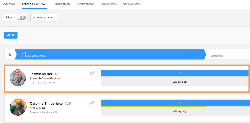Click Luisa Gonzalez #53 manager link
Viewport: 250px width, 123px height.
[46, 83]
